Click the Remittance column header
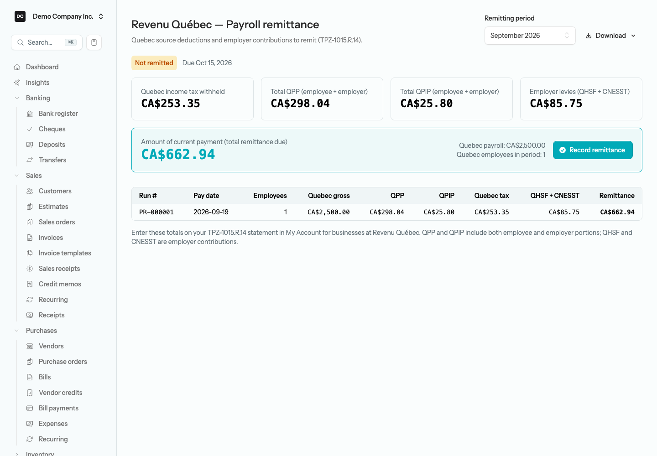Viewport: 657px width, 456px height. tap(617, 196)
